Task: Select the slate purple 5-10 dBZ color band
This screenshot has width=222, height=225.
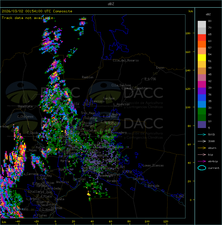Action: pos(202,125)
